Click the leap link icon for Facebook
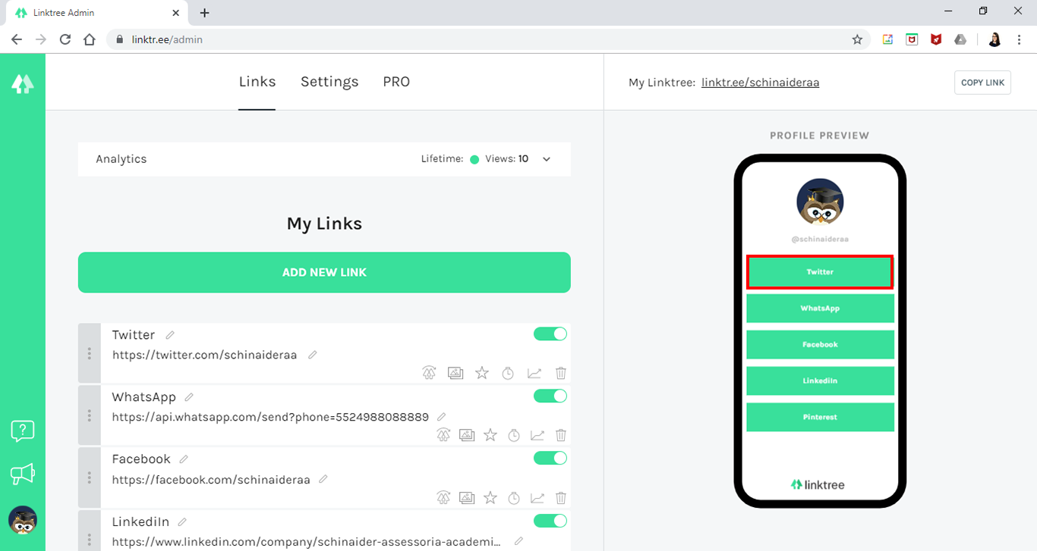Screen dimensions: 1037x551 pyautogui.click(x=444, y=498)
